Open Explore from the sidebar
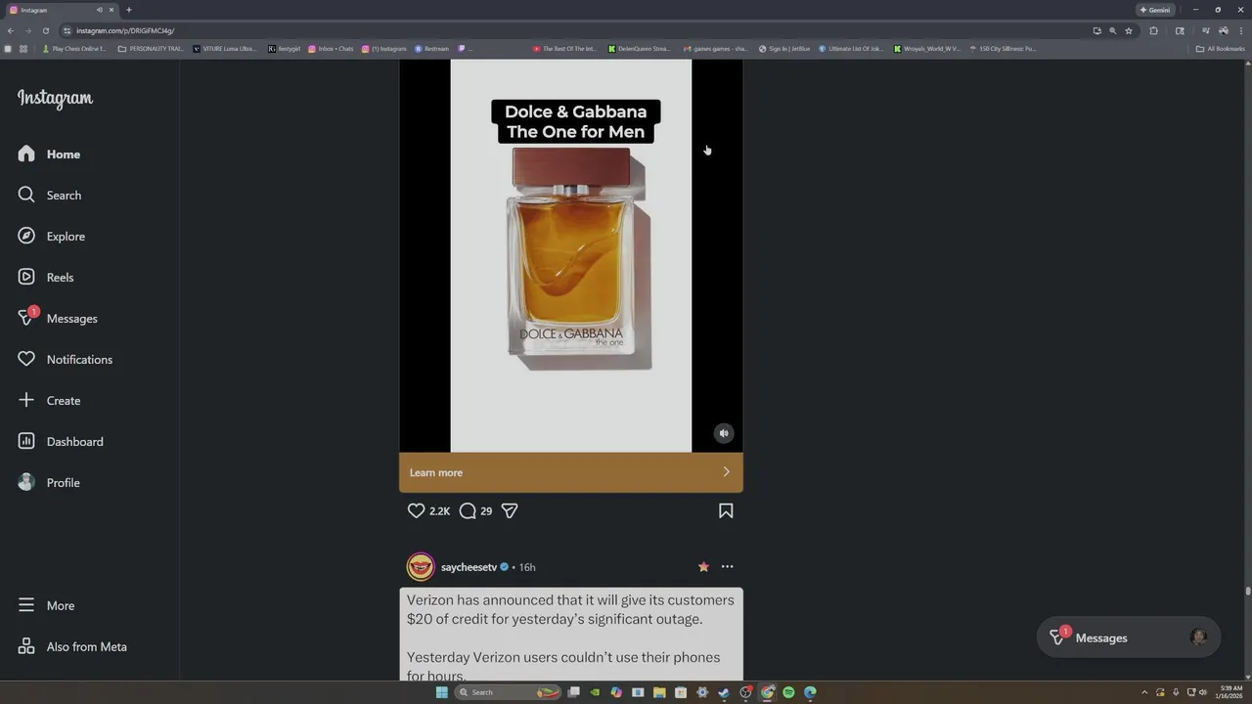 51,237
